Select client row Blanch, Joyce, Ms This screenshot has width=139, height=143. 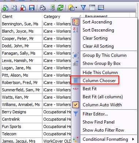coord(22,31)
